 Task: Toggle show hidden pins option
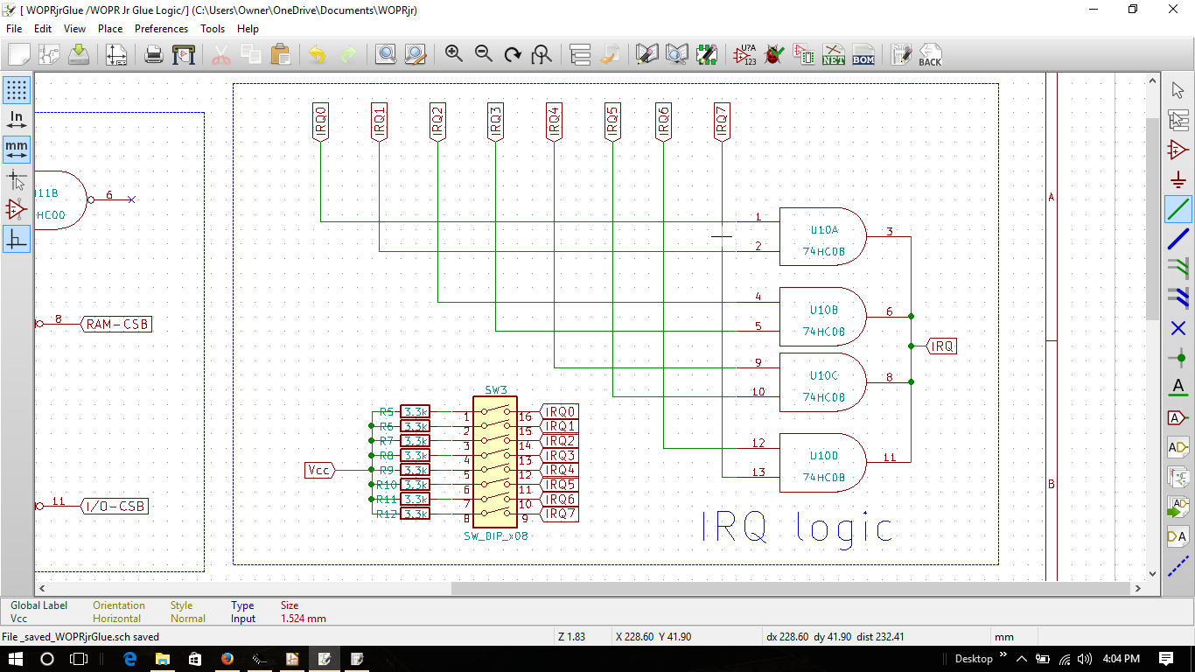[17, 209]
